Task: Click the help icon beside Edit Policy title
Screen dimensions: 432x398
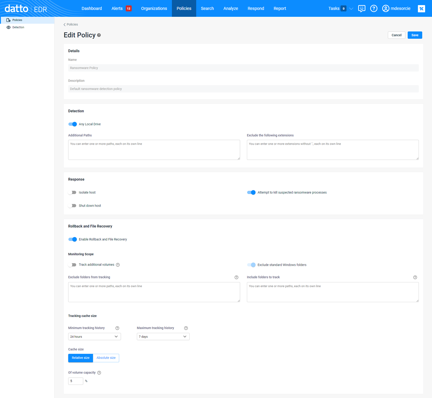Action: tap(99, 35)
